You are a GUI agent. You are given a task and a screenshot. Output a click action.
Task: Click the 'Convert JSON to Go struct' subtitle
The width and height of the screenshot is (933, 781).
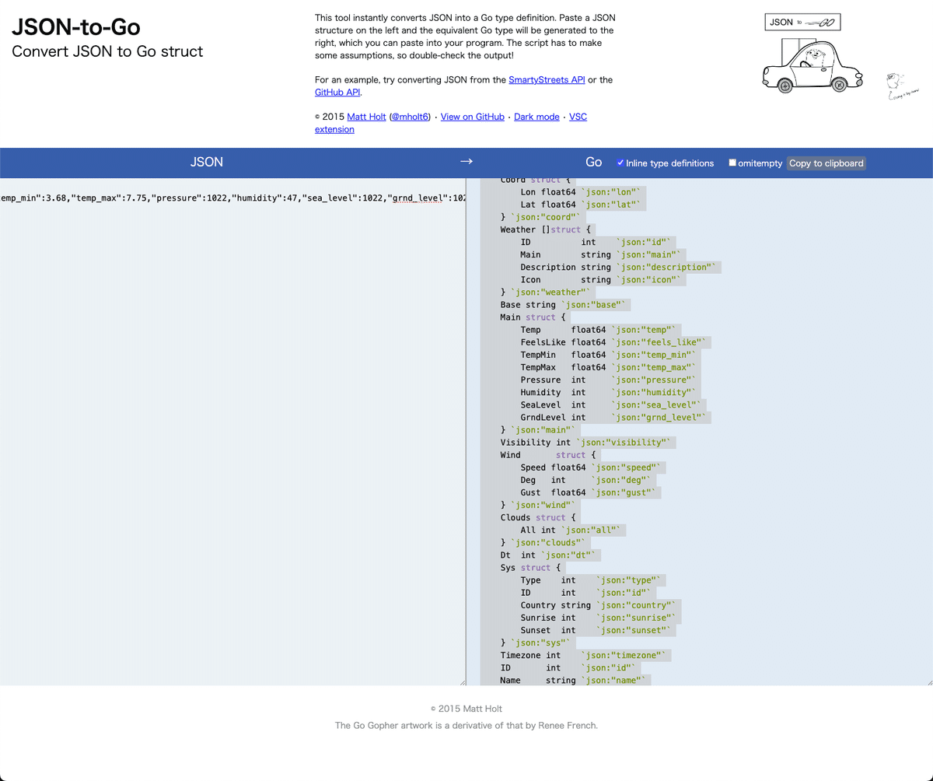pos(107,51)
